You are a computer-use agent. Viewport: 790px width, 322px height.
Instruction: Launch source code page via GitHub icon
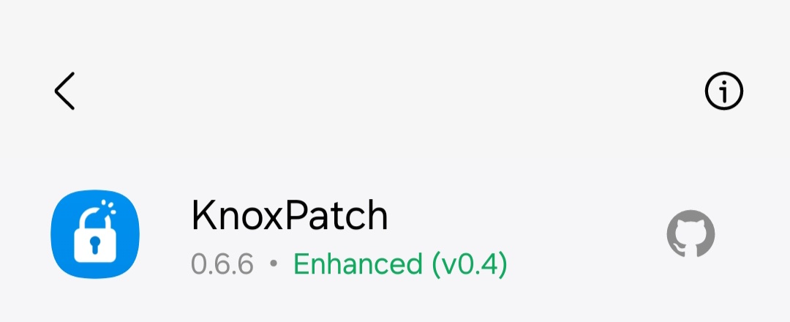(x=691, y=233)
